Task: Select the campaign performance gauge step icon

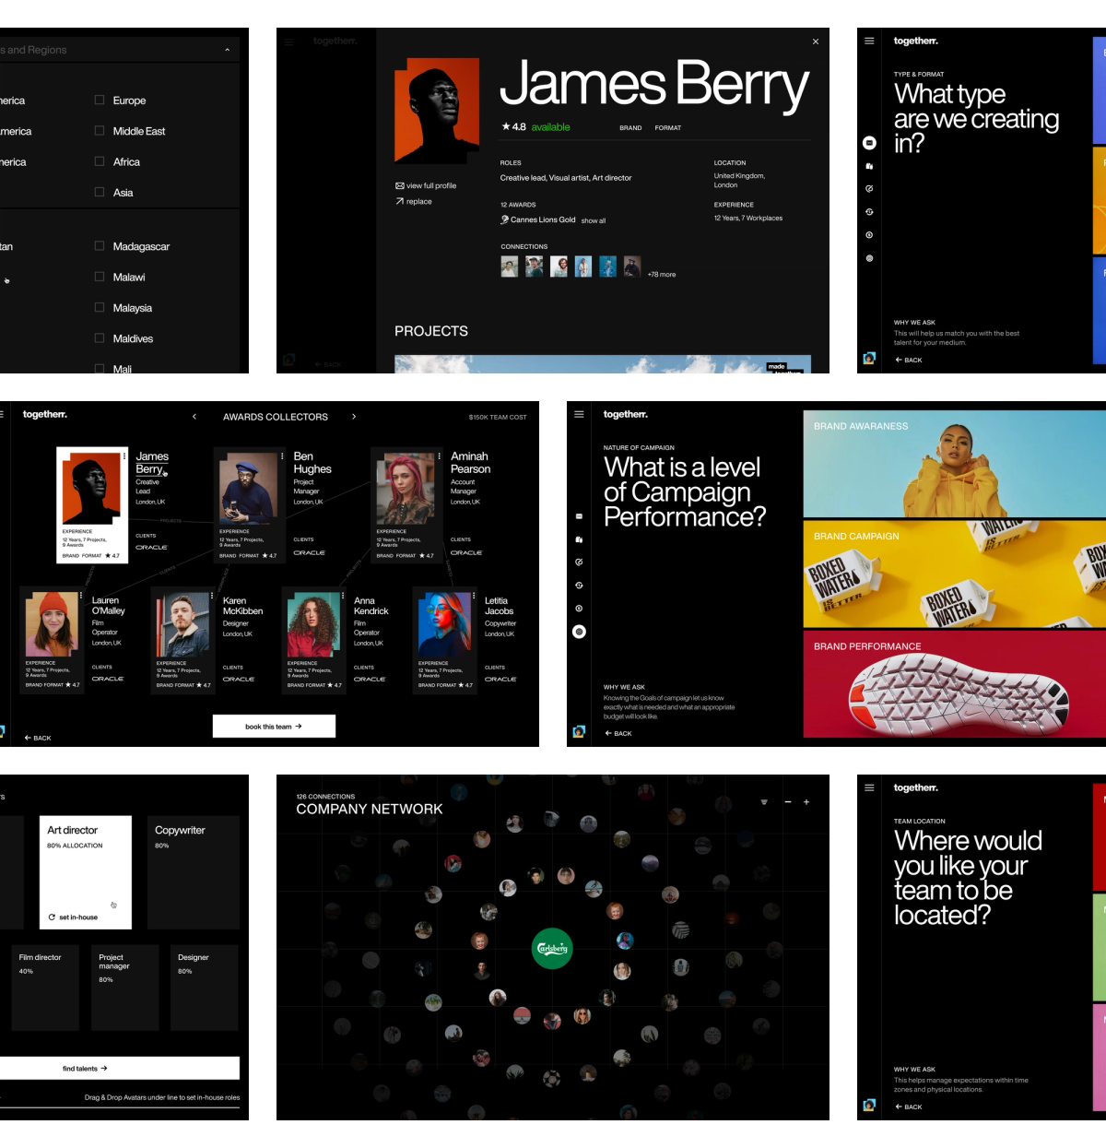Action: coord(869,188)
